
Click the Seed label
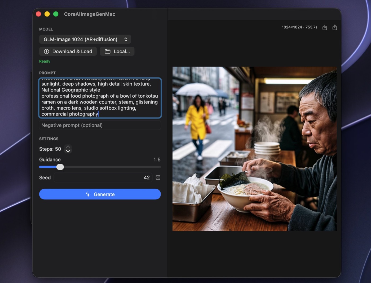click(x=45, y=177)
